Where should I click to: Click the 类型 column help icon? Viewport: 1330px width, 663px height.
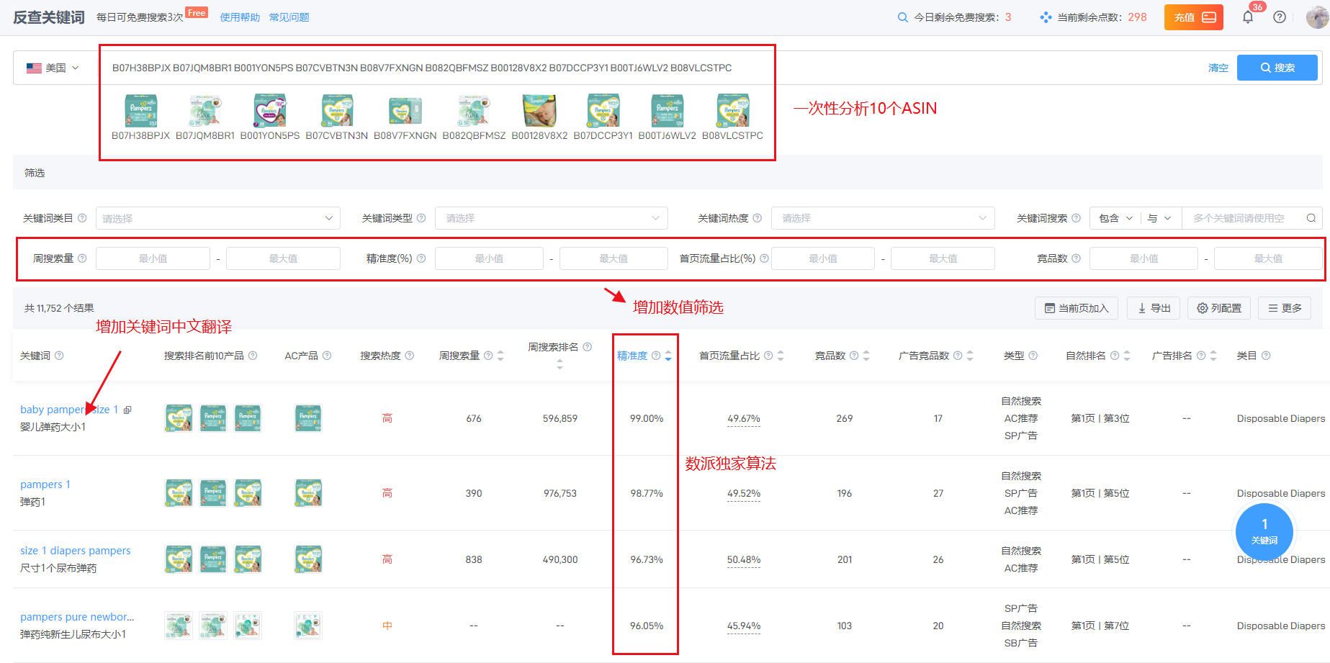pos(1033,356)
